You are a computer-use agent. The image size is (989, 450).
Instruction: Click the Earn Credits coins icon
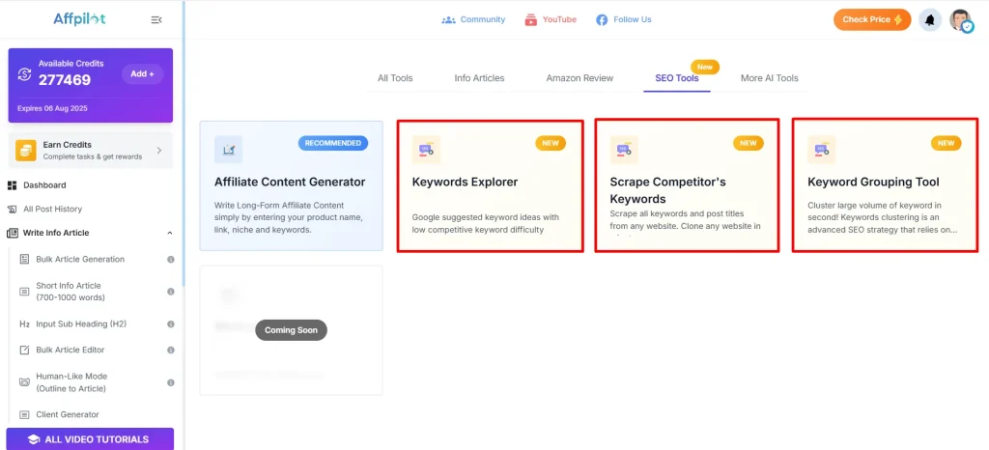click(x=26, y=151)
